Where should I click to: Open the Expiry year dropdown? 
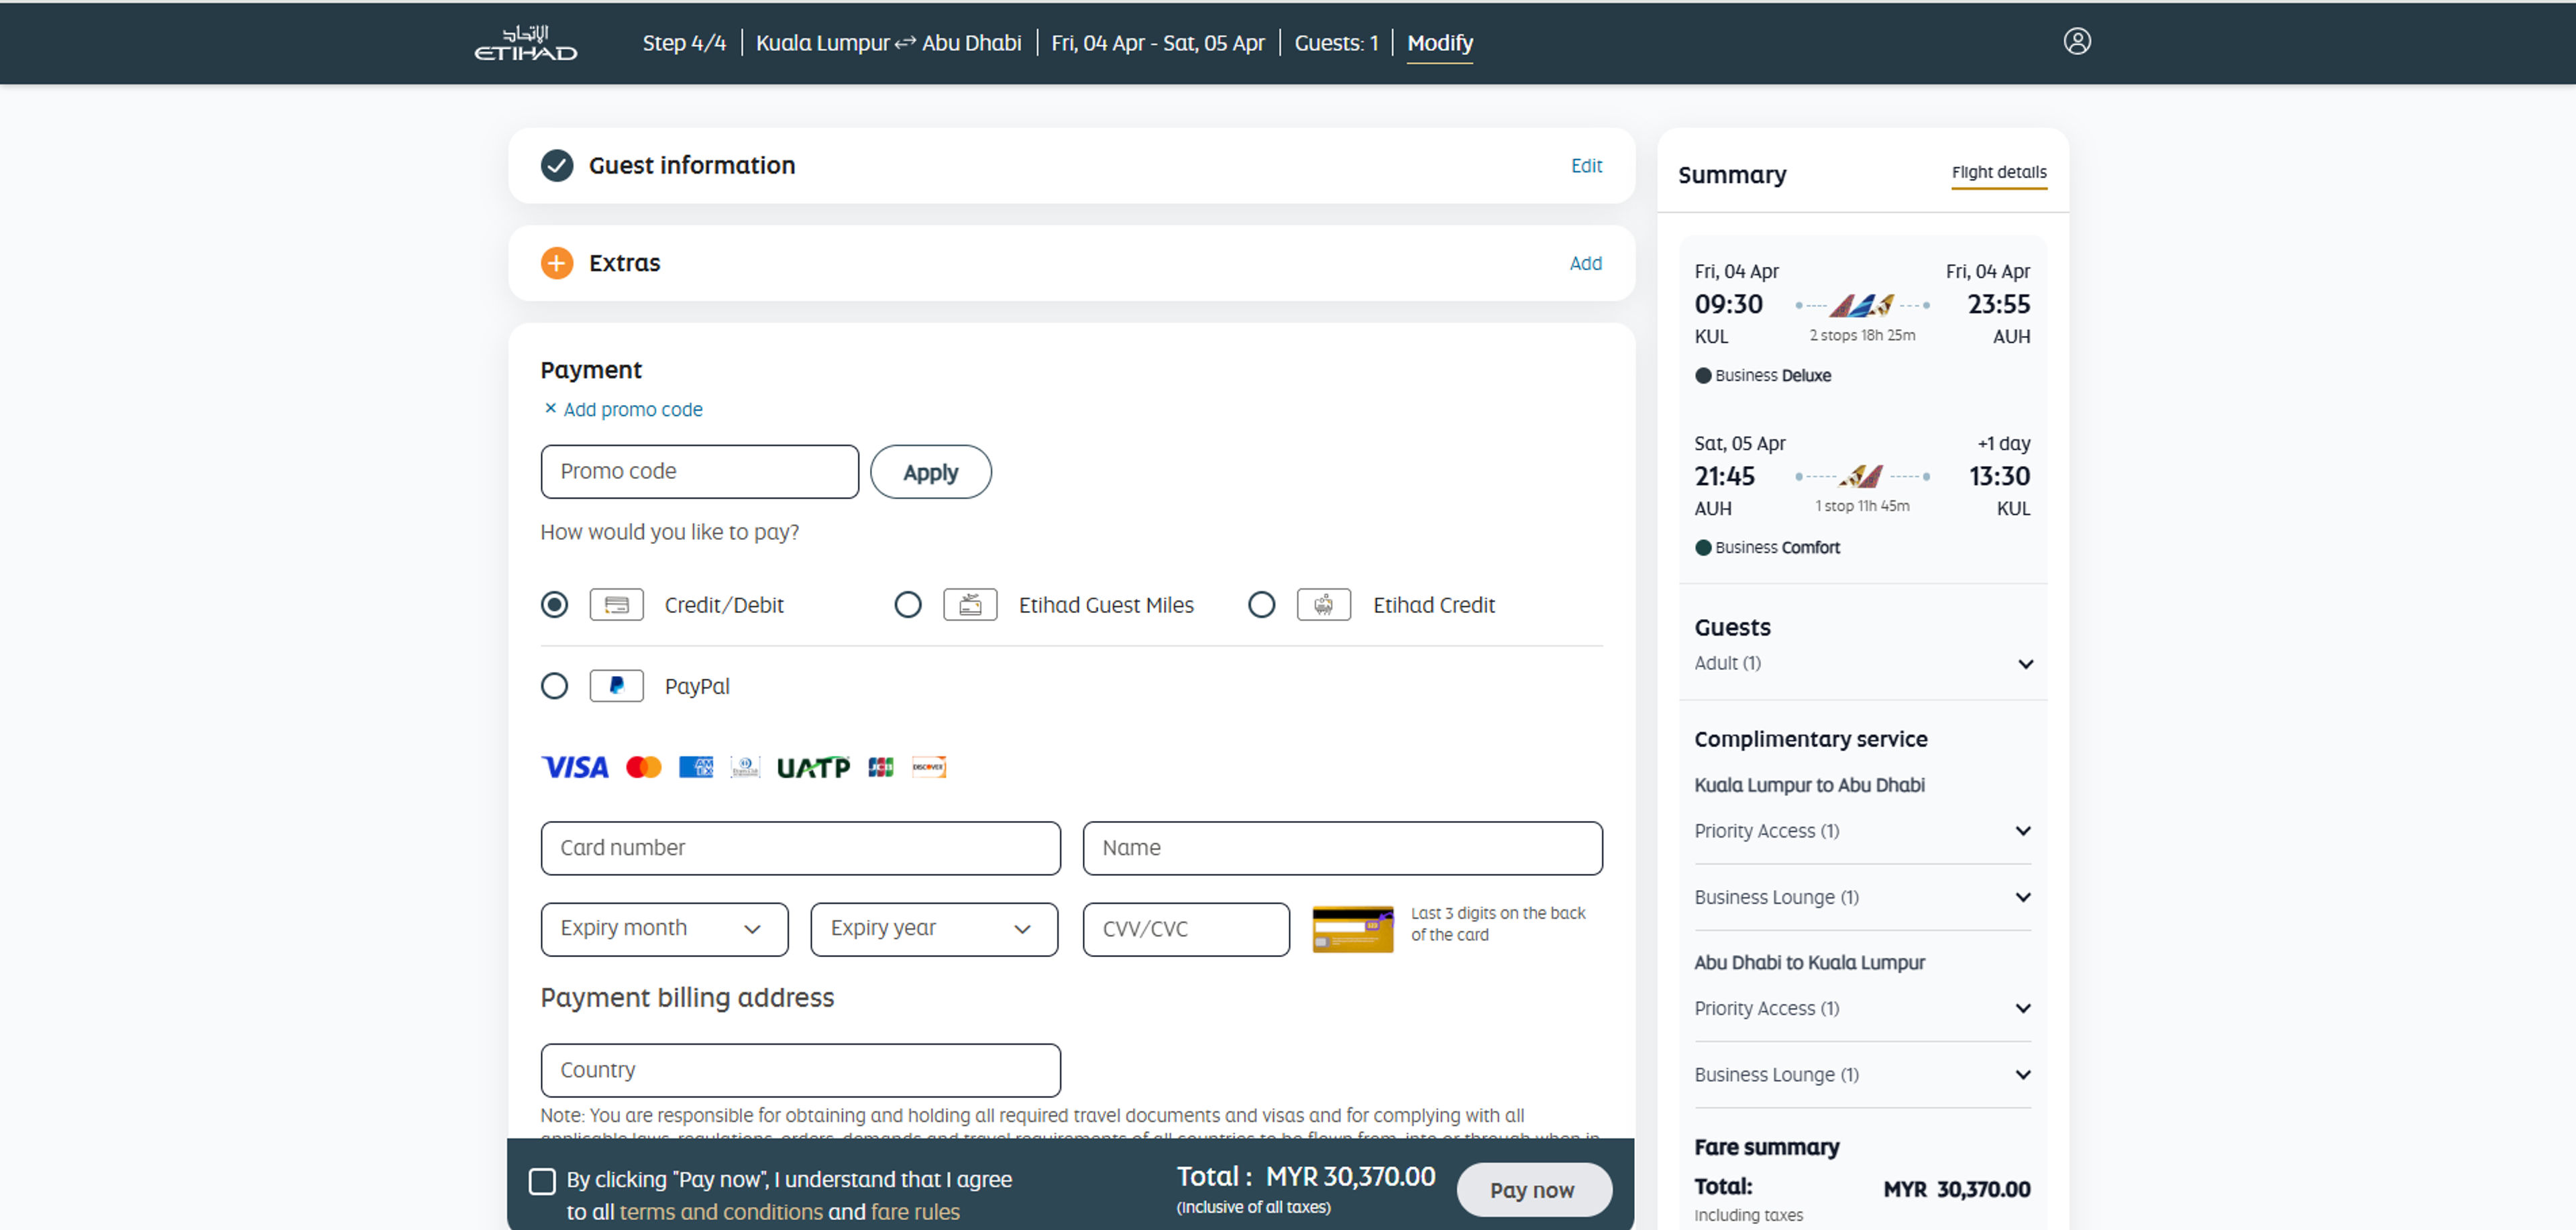coord(934,929)
